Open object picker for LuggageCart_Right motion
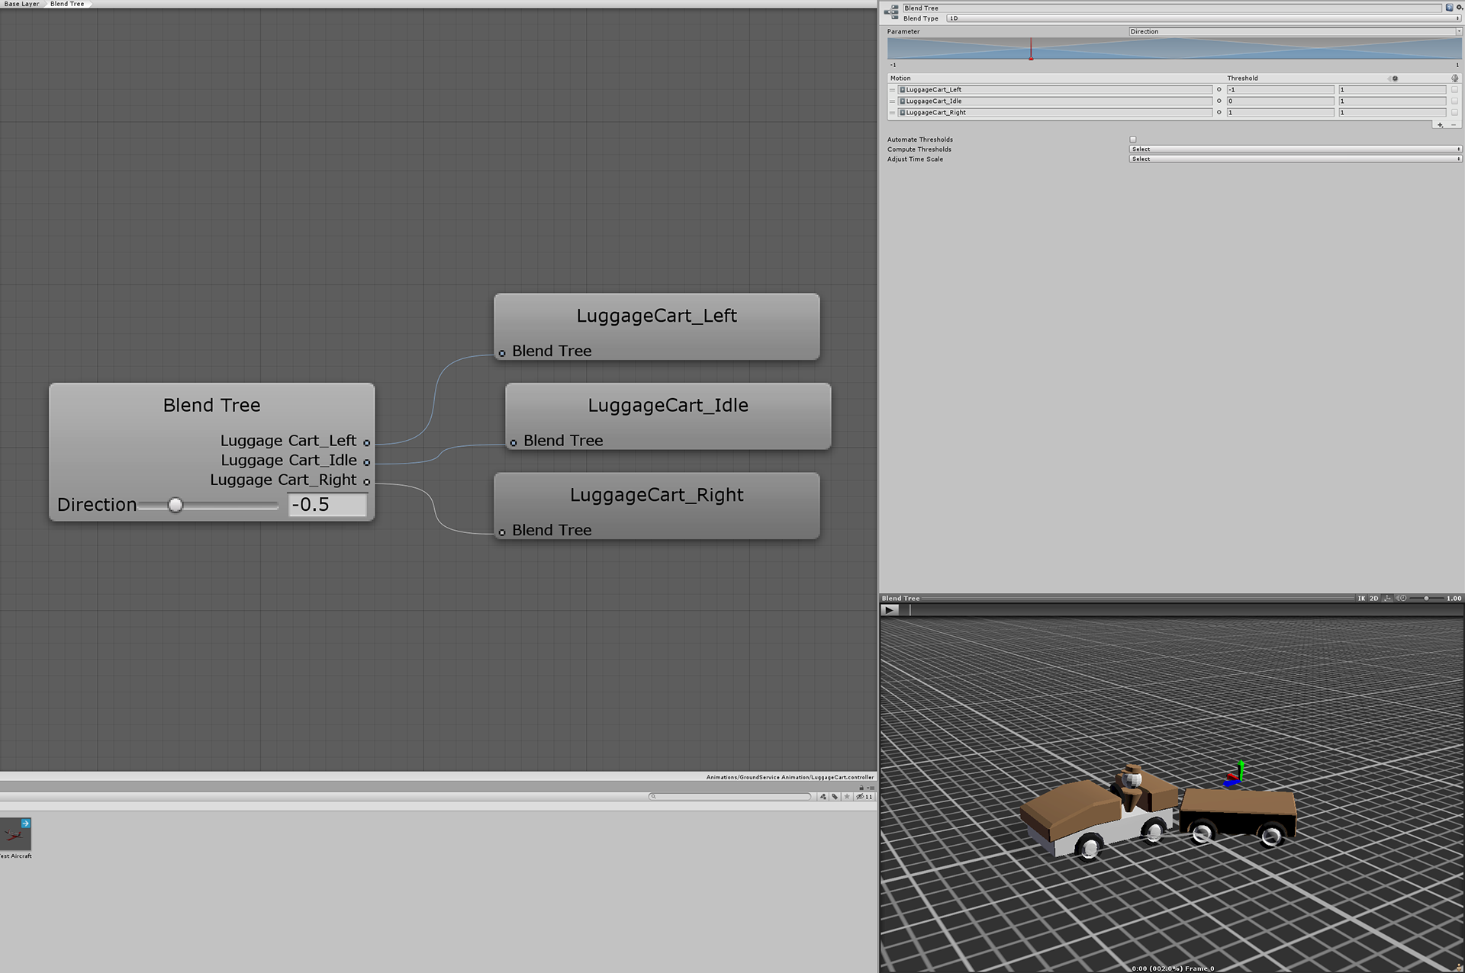This screenshot has height=973, width=1465. tap(1219, 113)
